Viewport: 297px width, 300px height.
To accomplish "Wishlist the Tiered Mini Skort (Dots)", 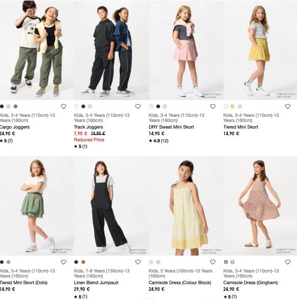I will click(x=63, y=262).
